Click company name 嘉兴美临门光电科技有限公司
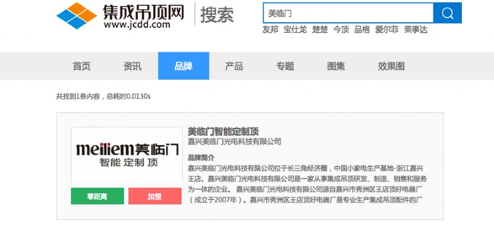494x226 pixels. [235, 141]
